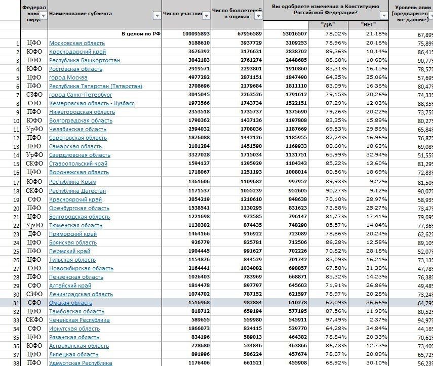This screenshot has height=366, width=433.
Task: Select the УрФО cell for Челябинская область
Action: click(x=34, y=129)
